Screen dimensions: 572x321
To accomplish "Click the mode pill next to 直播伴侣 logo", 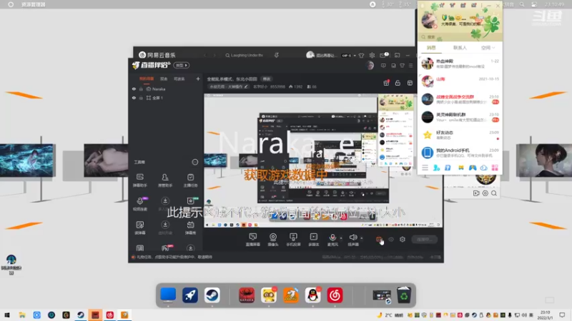I will [182, 65].
